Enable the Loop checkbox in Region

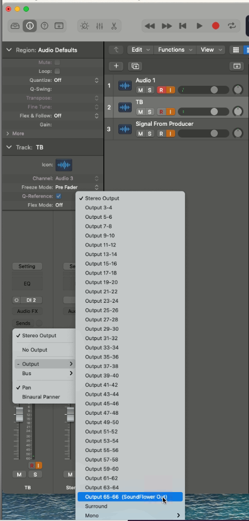click(57, 71)
